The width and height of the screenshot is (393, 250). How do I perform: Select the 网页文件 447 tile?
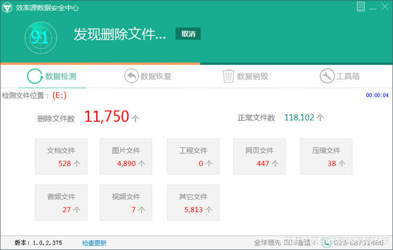260,156
